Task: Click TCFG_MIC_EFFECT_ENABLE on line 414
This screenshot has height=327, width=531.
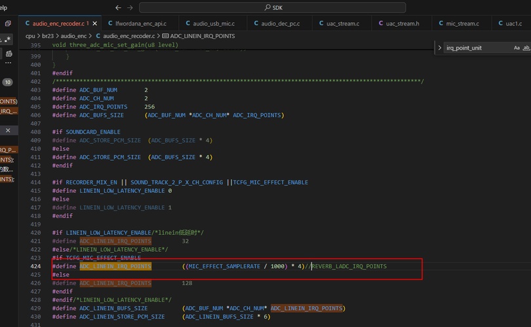Action: coord(271,182)
